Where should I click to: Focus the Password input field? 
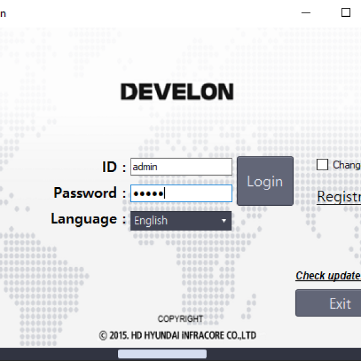pyautogui.click(x=181, y=193)
